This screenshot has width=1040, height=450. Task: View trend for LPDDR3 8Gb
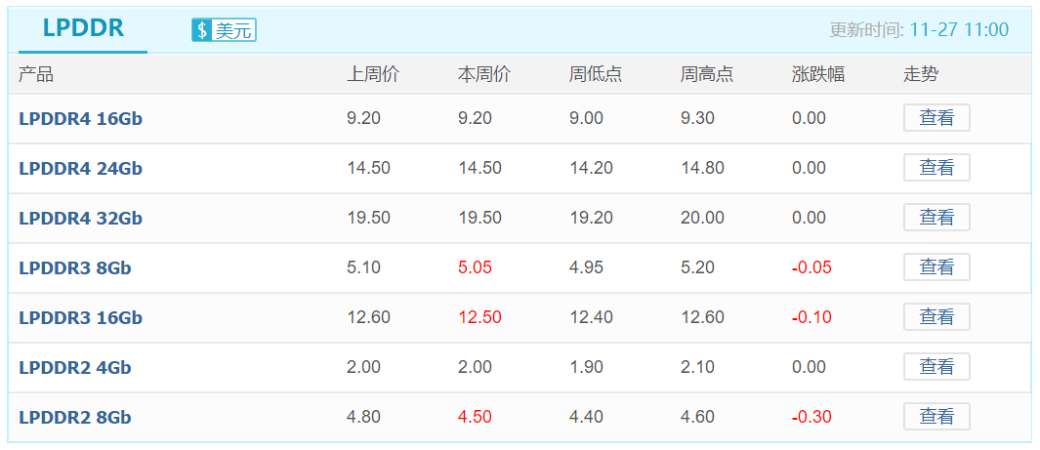click(x=936, y=267)
